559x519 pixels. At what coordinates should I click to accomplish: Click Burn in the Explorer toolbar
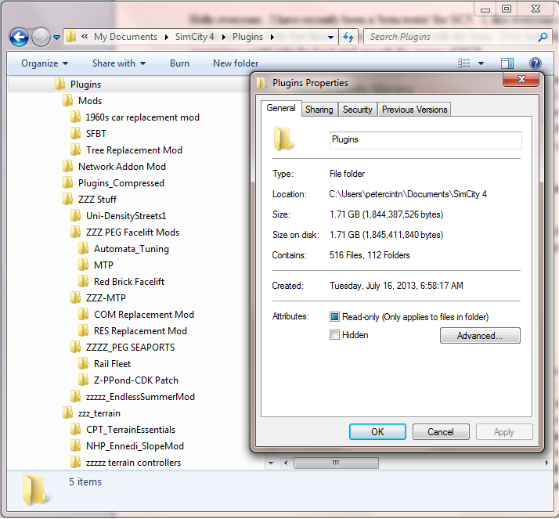click(x=179, y=63)
